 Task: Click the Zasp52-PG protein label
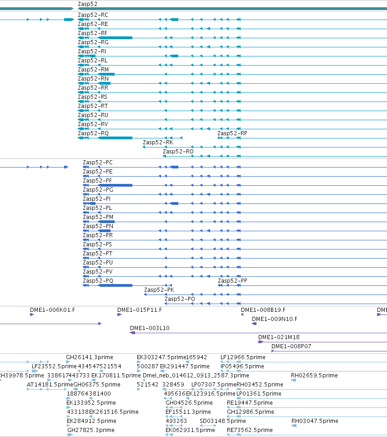[98, 190]
